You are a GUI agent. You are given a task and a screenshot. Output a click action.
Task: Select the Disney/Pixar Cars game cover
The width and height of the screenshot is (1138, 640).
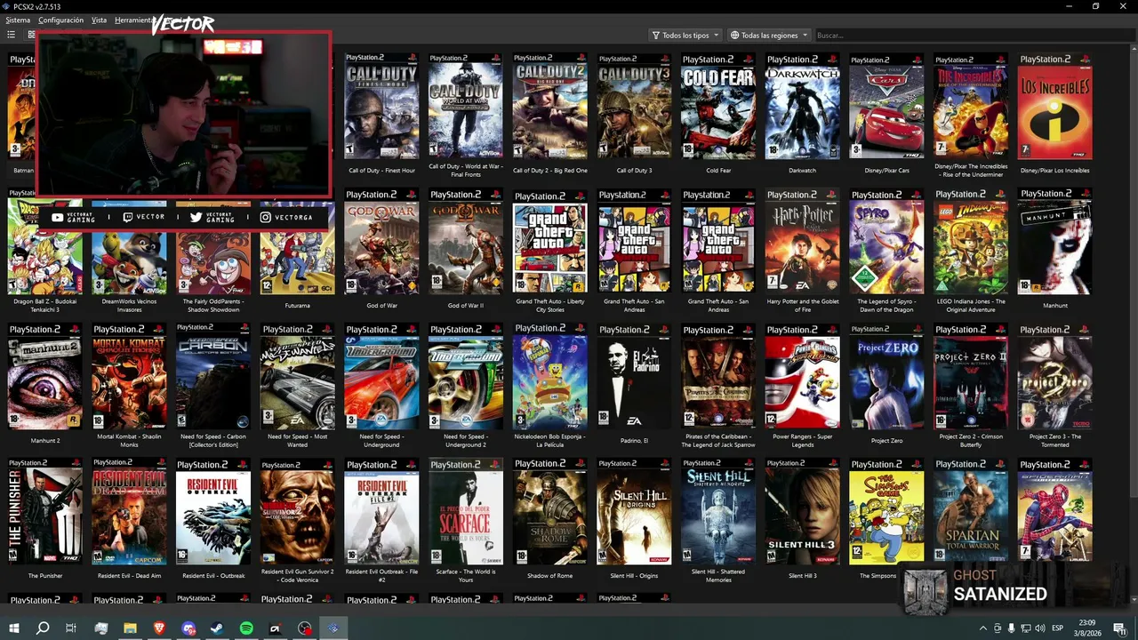click(886, 107)
